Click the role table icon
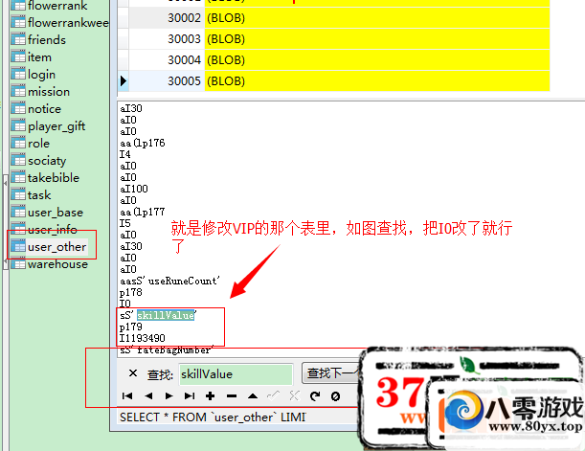This screenshot has width=585, height=451. pos(18,143)
